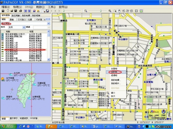Select the 民生東路一段 result row
Viewport: 173px width, 129px height.
(x=24, y=43)
